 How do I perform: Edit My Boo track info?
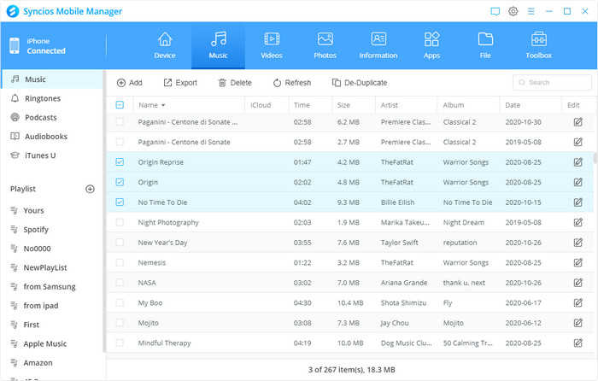click(x=578, y=302)
